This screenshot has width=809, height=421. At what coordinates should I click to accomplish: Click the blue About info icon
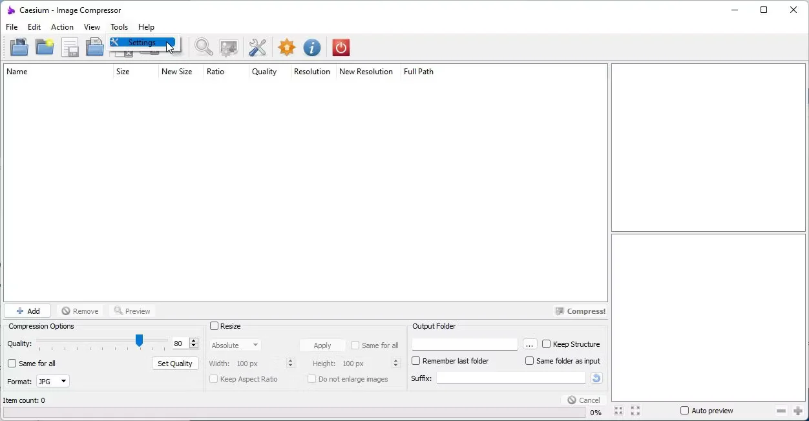pos(312,47)
